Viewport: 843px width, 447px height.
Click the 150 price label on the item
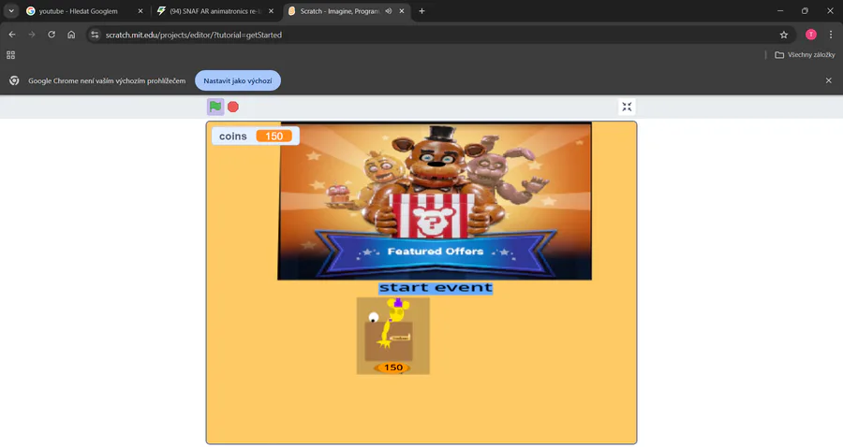click(393, 368)
